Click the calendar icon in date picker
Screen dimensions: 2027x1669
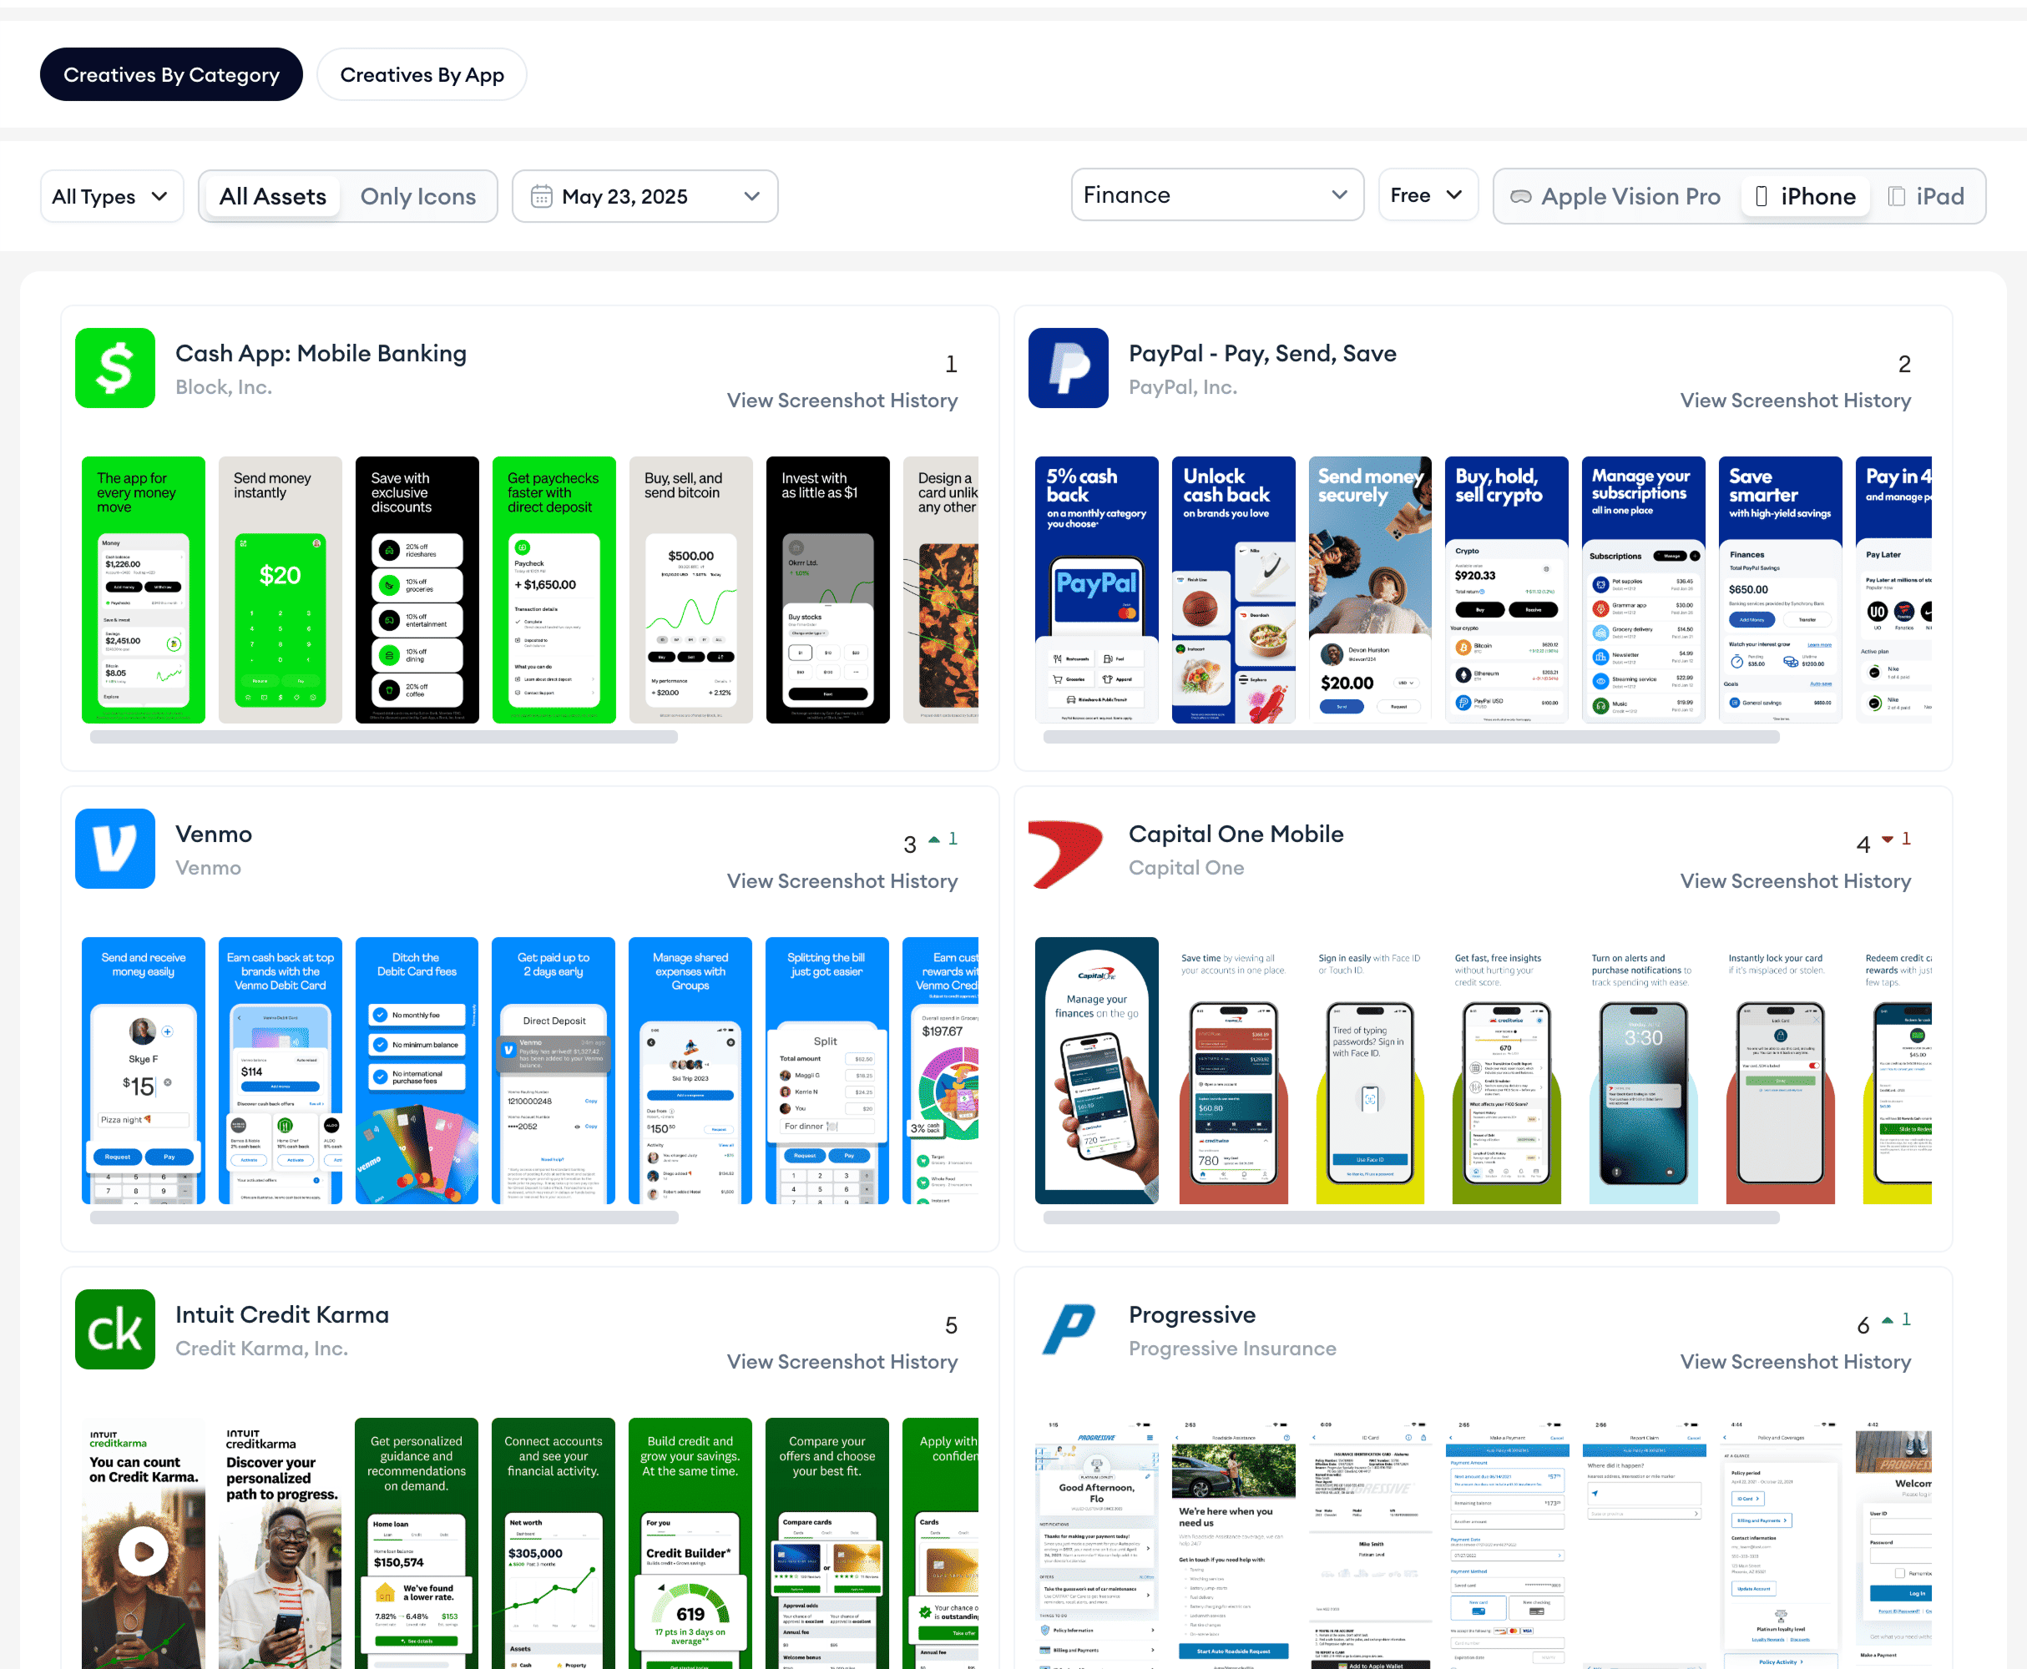tap(541, 197)
